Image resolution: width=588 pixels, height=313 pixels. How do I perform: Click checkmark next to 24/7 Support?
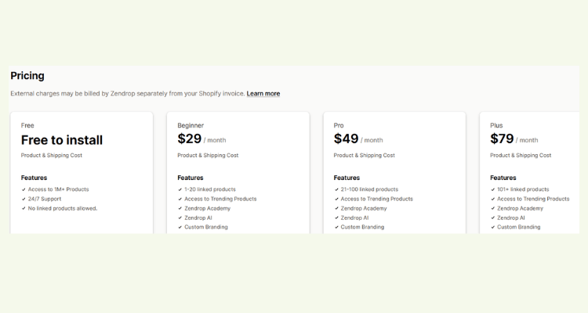pos(24,200)
